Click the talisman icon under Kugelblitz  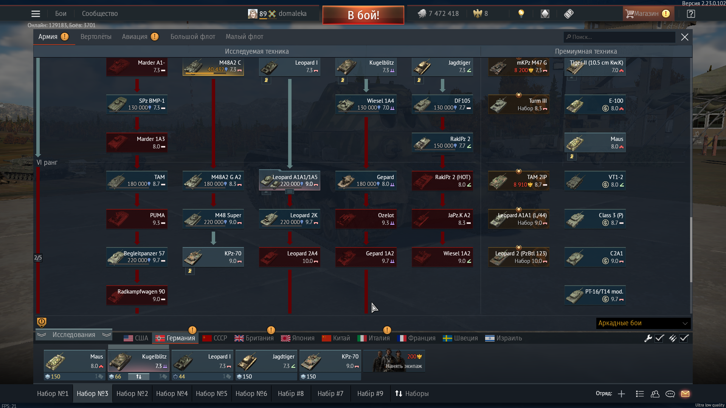[343, 80]
